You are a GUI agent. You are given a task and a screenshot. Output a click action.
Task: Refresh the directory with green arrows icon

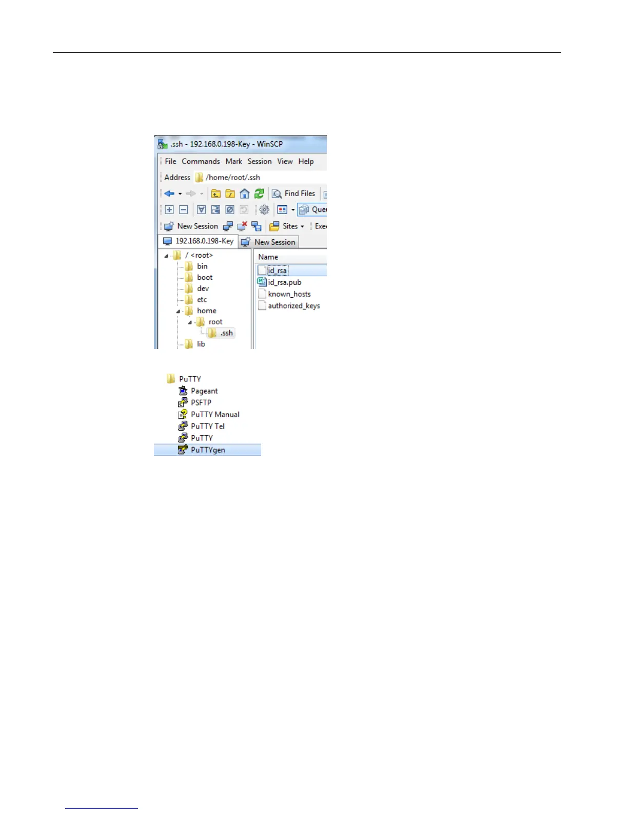pos(259,193)
